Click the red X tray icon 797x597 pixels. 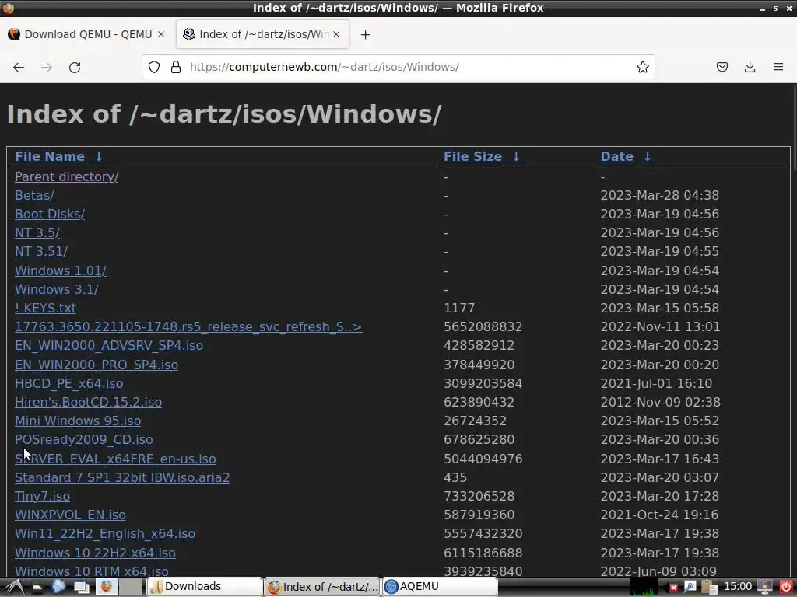(x=673, y=588)
